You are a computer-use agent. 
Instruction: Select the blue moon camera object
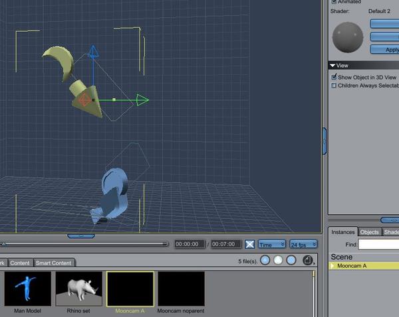click(x=112, y=196)
